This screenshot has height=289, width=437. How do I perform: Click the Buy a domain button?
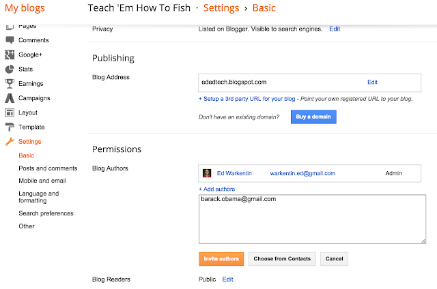[313, 117]
